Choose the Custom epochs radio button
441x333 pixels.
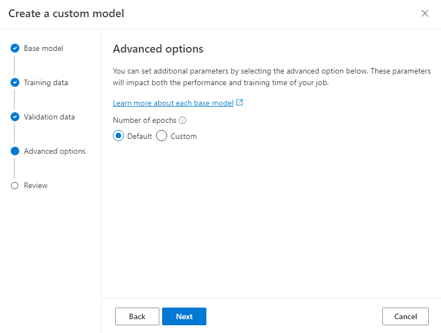pyautogui.click(x=162, y=136)
